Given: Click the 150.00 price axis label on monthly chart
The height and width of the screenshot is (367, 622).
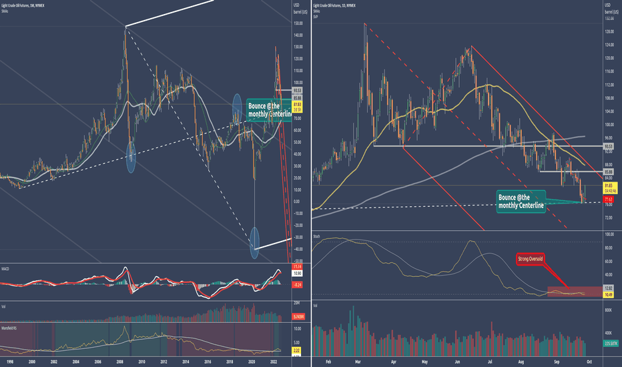Looking at the screenshot, I should (x=298, y=23).
